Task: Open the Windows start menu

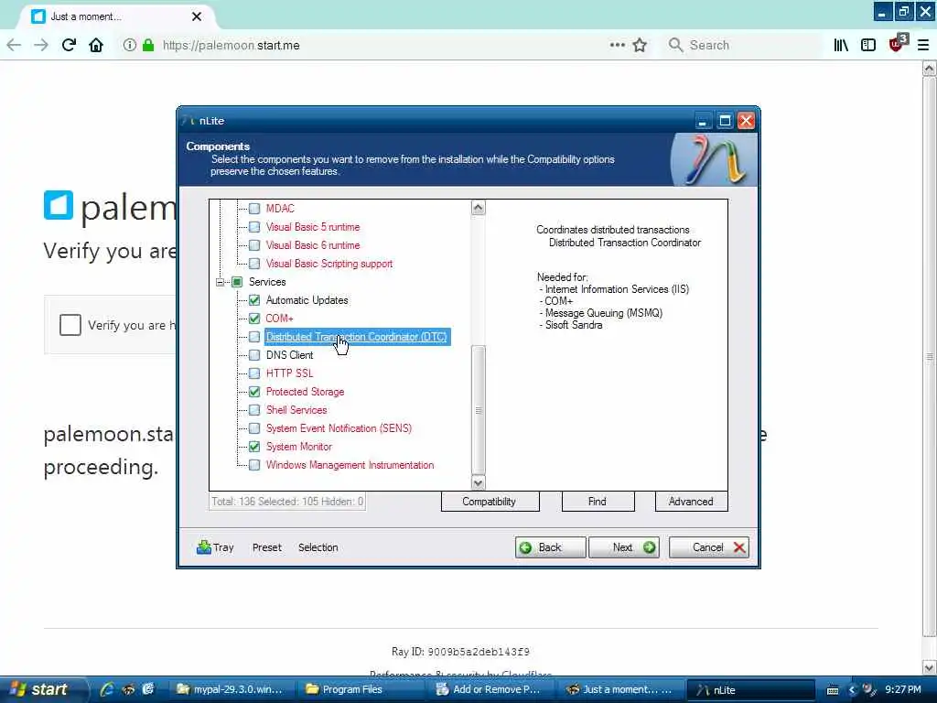Action: pyautogui.click(x=42, y=689)
